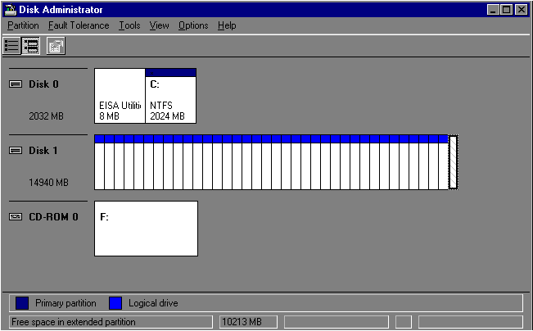Click the Disk 1 label
Image resolution: width=533 pixels, height=331 pixels.
(x=43, y=151)
